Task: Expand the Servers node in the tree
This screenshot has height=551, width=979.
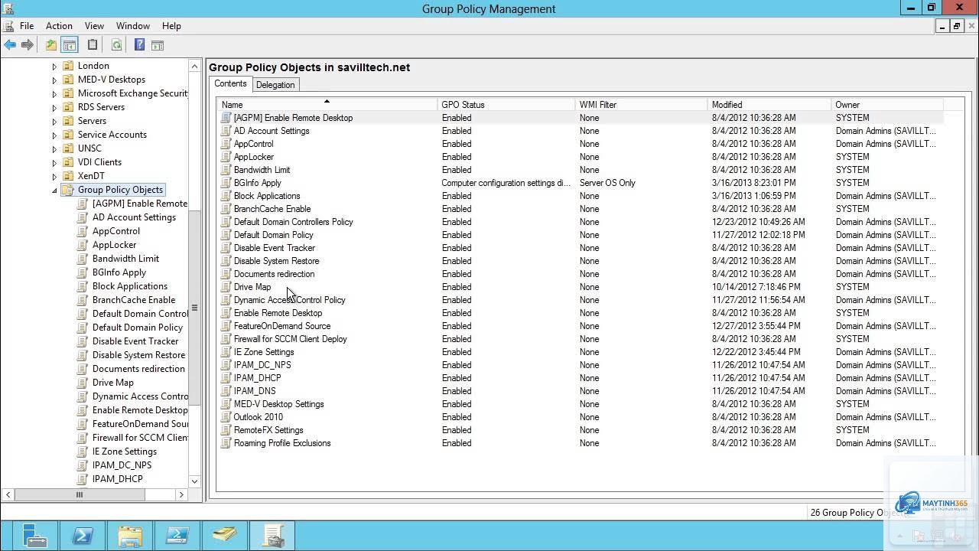Action: 54,122
